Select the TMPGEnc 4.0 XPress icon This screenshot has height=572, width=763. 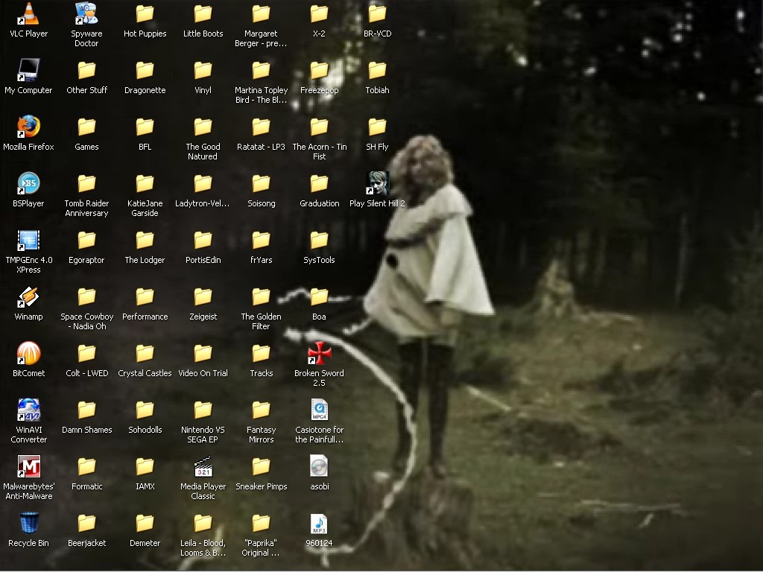pyautogui.click(x=28, y=241)
